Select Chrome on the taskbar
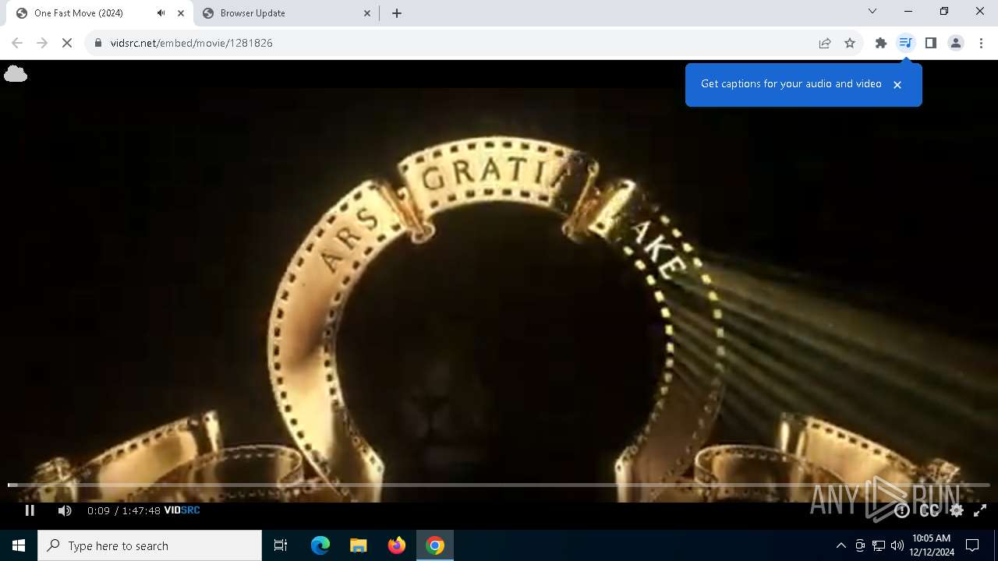Viewport: 998px width, 561px height. pyautogui.click(x=435, y=545)
